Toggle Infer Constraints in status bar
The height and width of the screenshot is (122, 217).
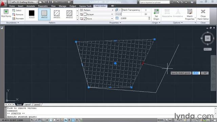point(32,120)
